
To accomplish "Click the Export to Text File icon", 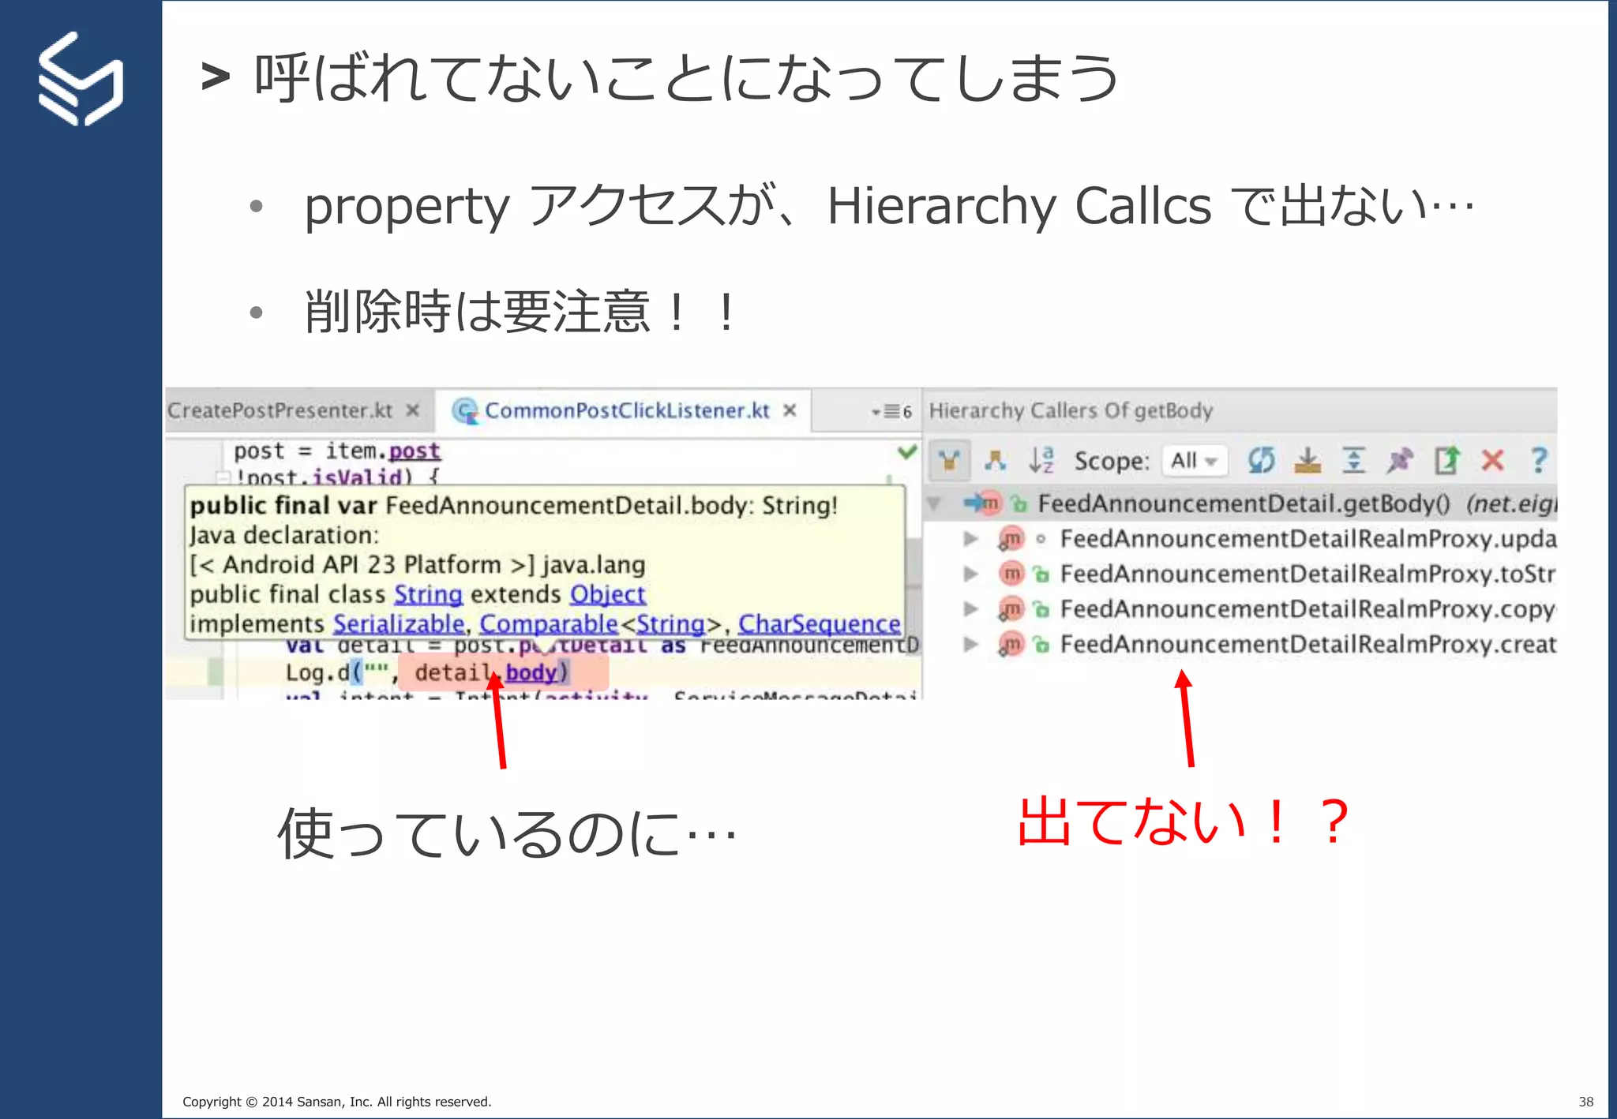I will pyautogui.click(x=1446, y=460).
